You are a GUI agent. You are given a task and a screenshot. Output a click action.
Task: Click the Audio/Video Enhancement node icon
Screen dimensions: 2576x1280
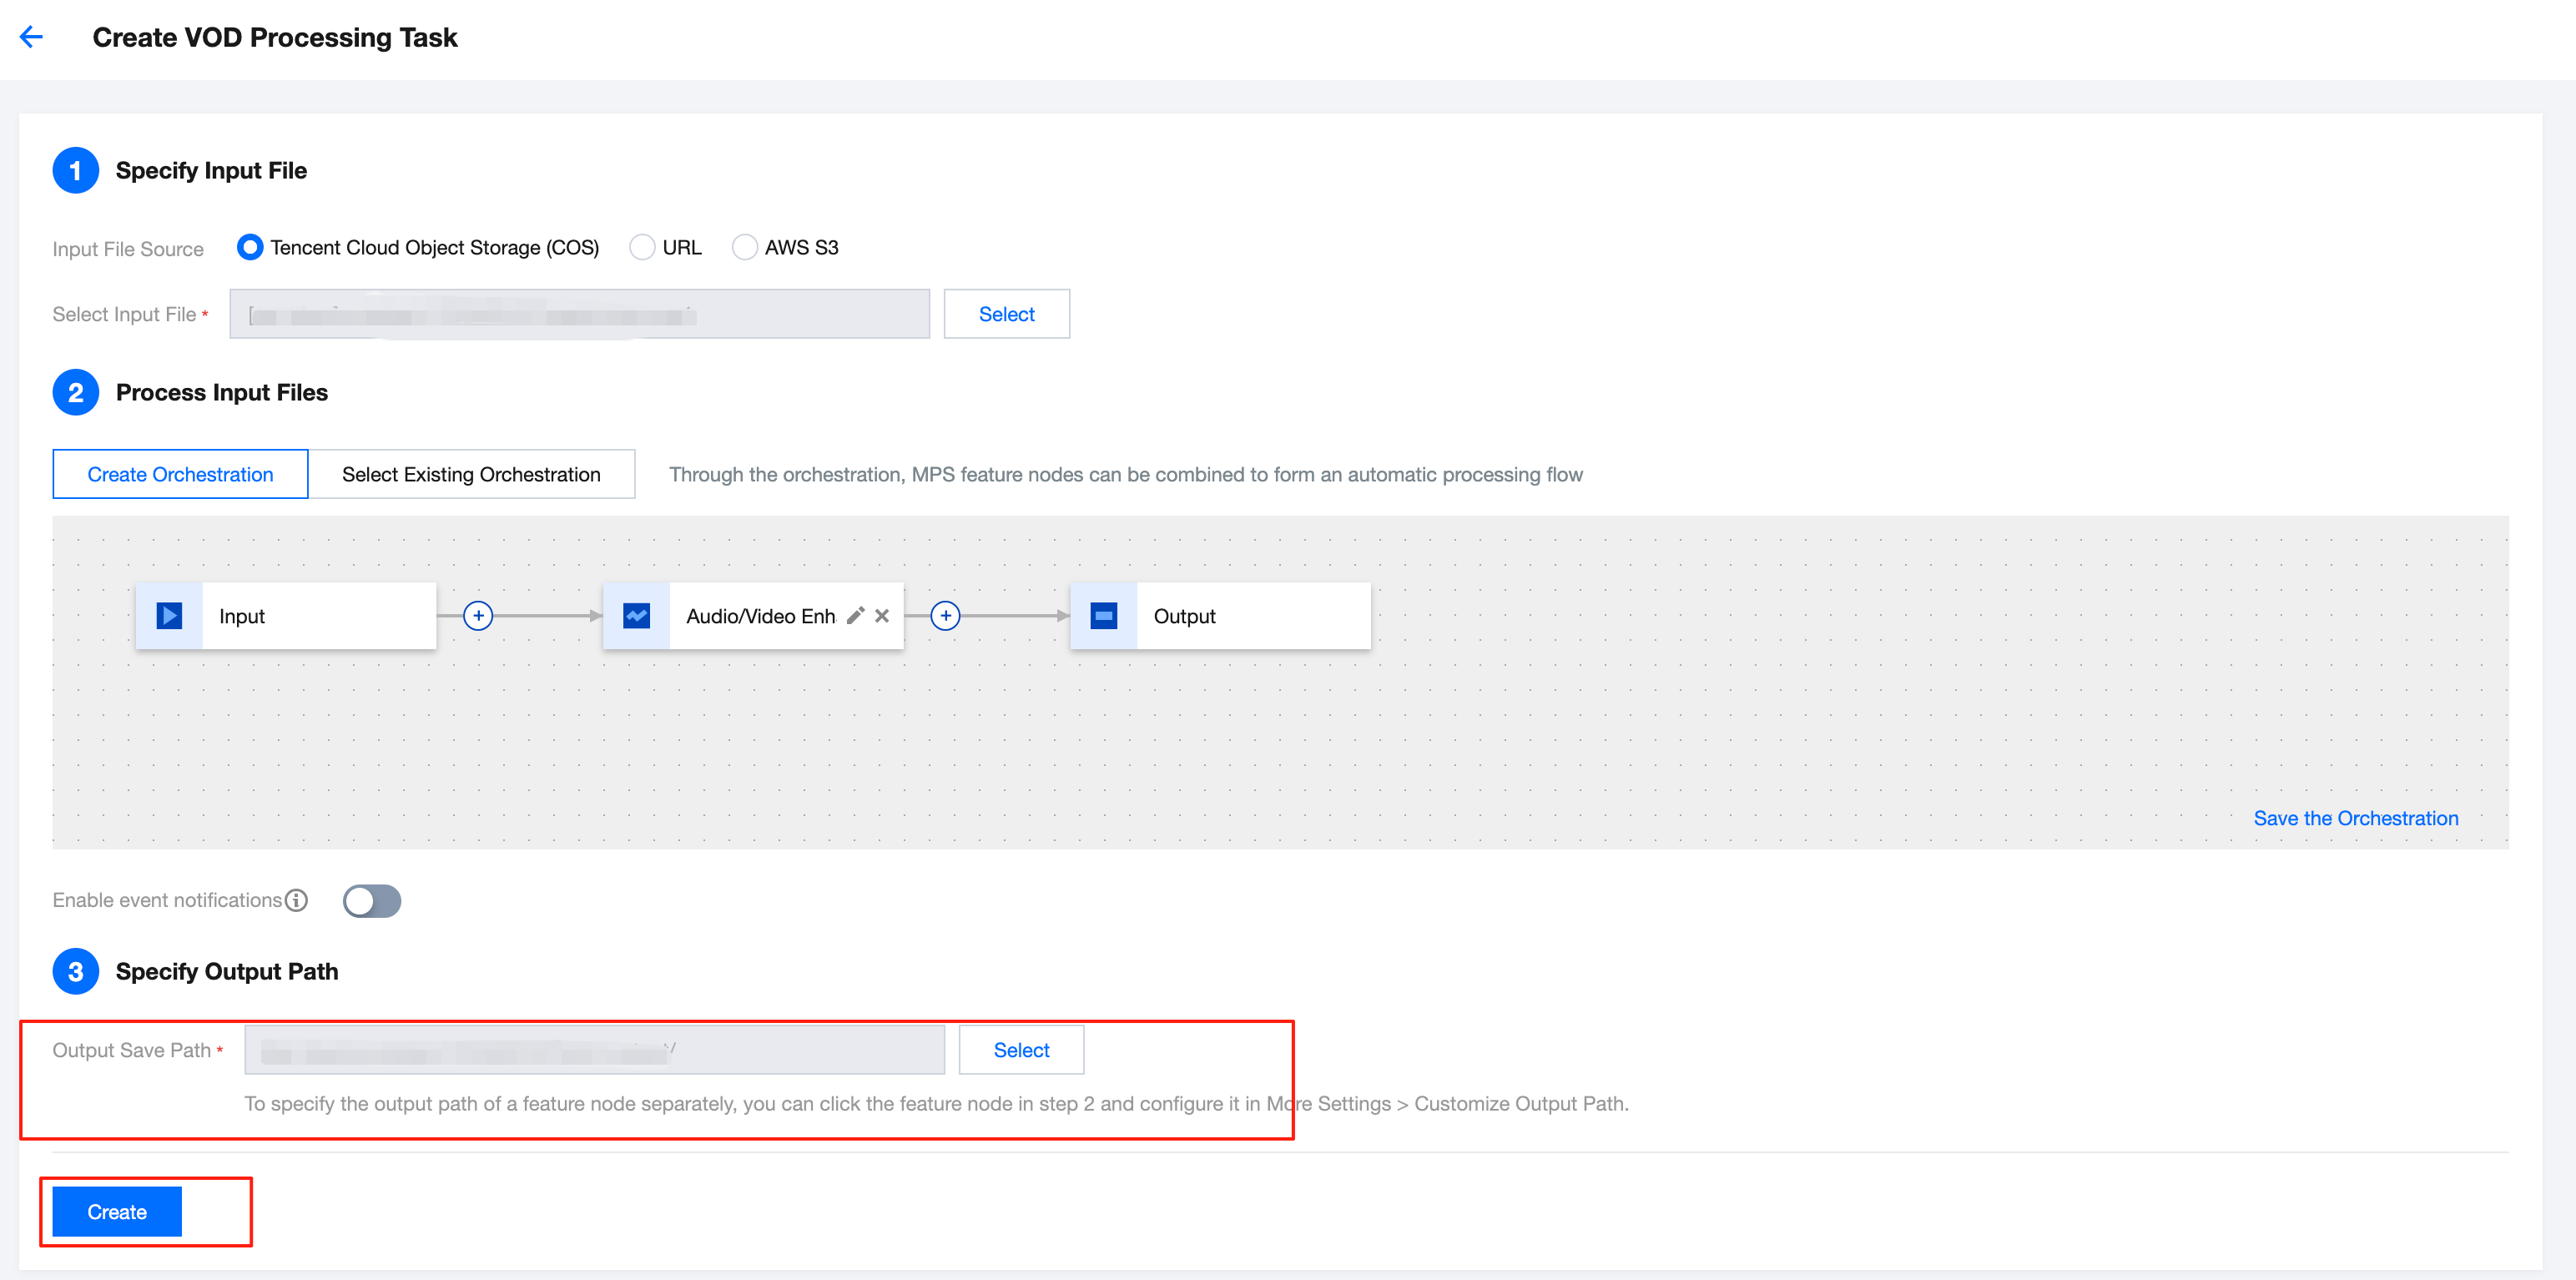click(636, 616)
